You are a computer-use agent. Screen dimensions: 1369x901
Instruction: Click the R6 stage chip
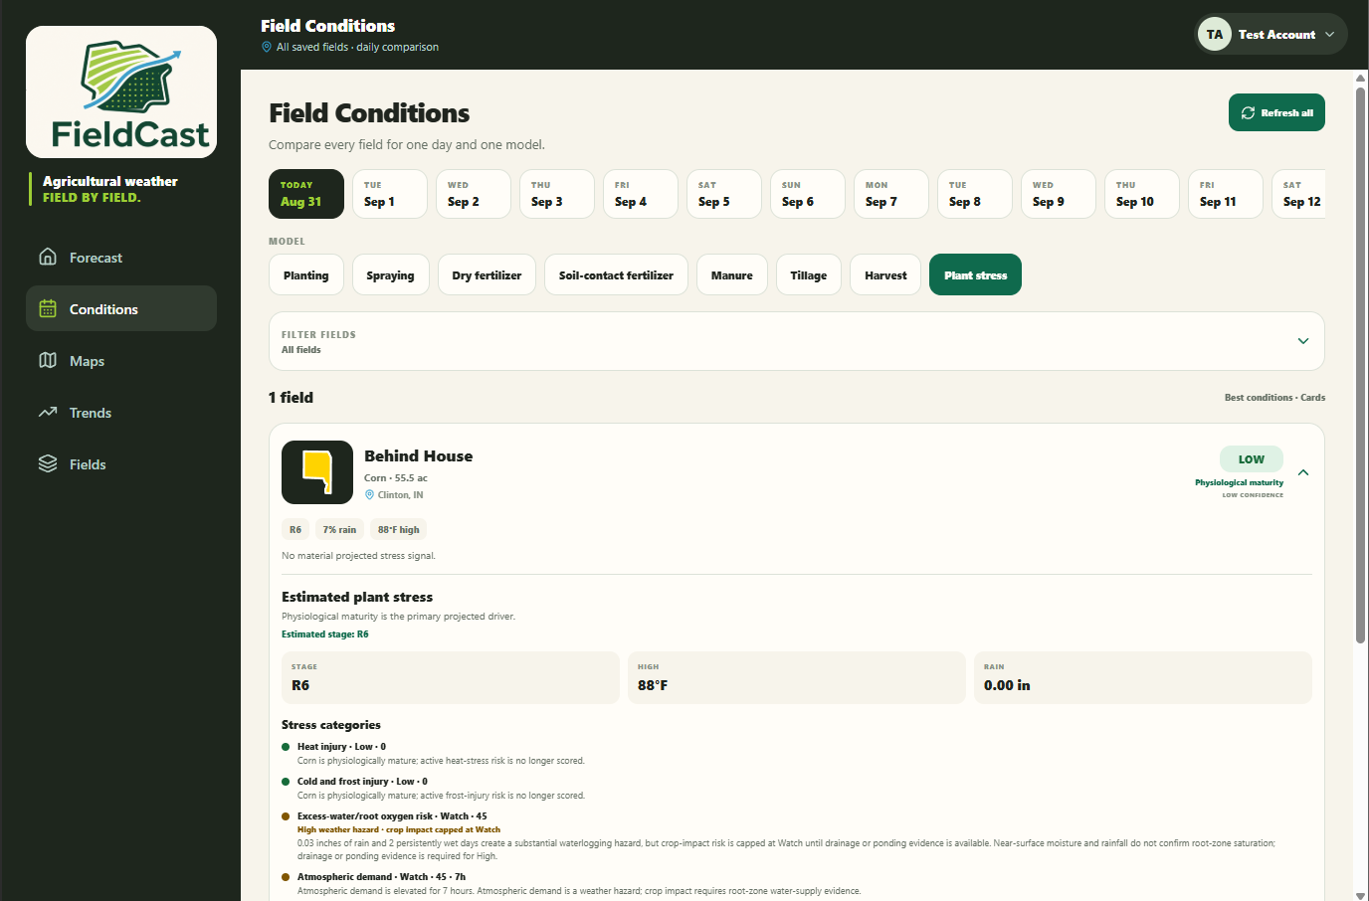coord(295,529)
